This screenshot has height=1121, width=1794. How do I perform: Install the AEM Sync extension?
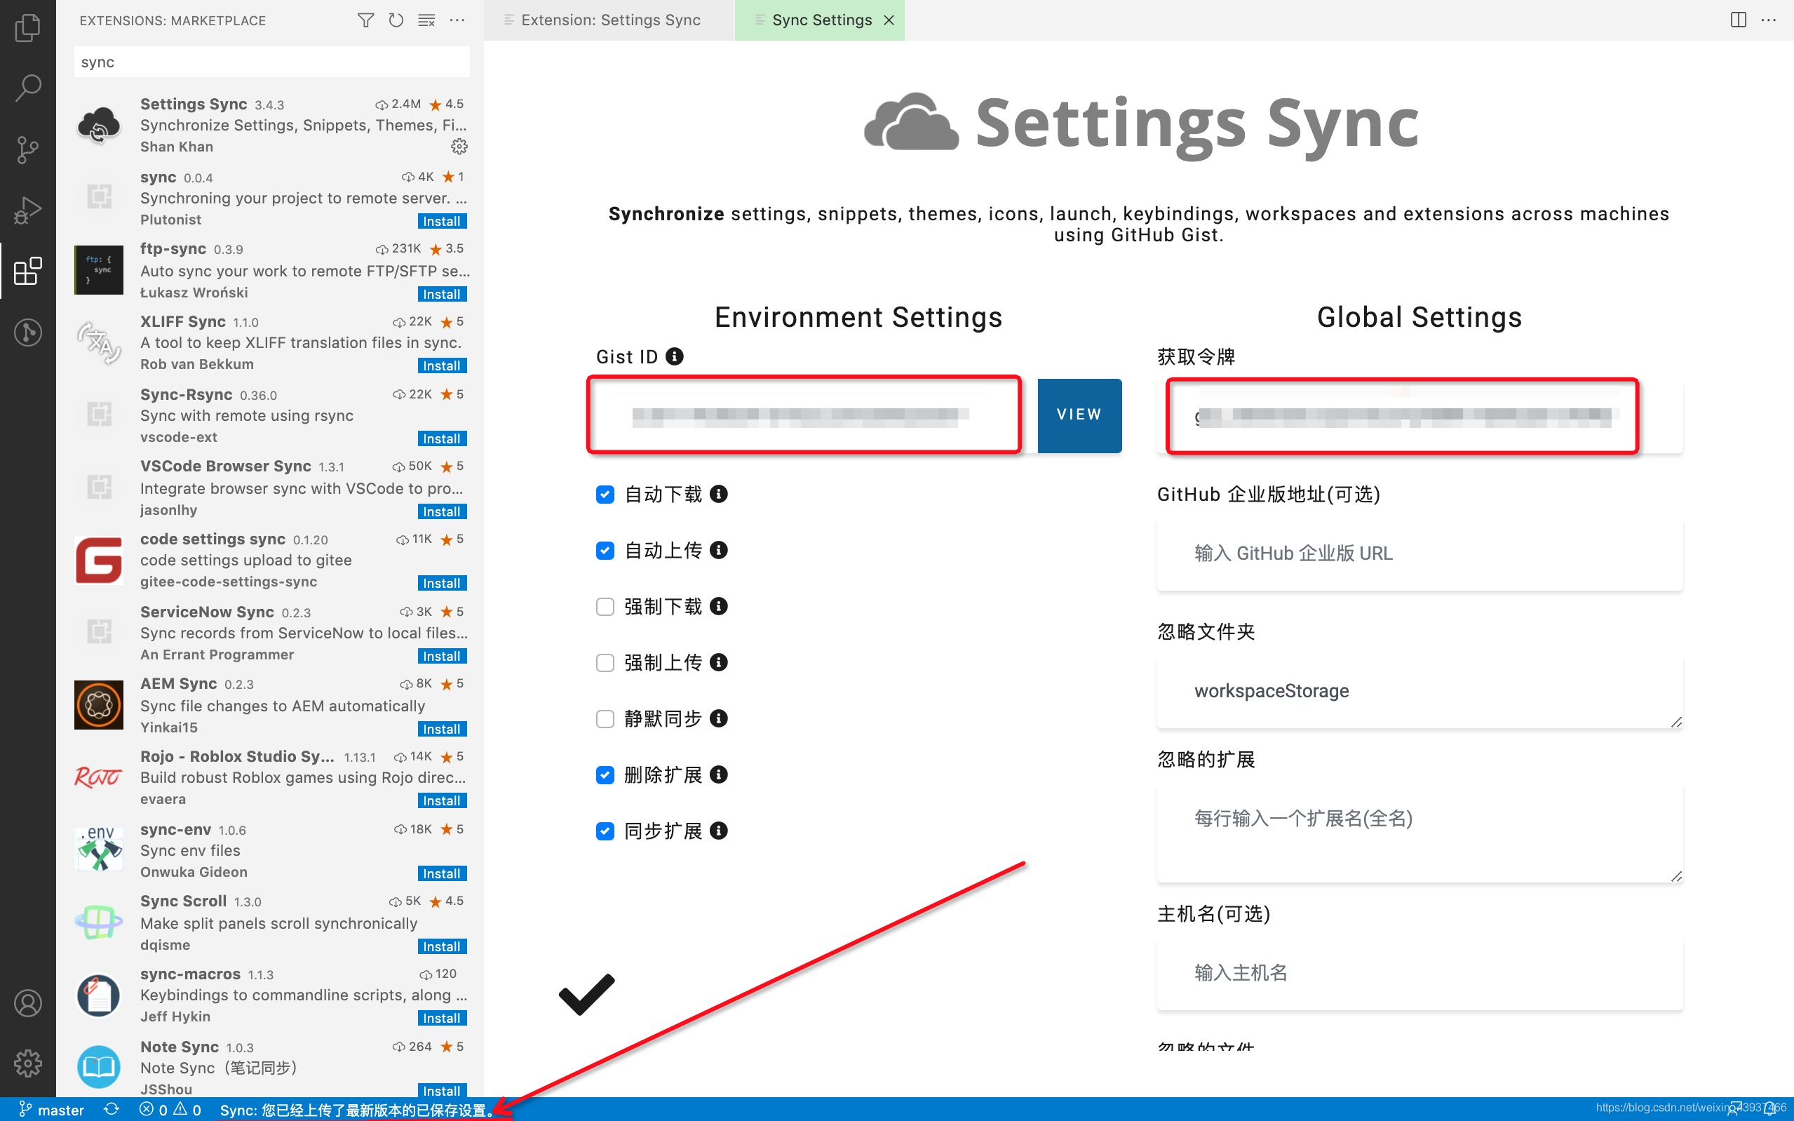point(442,730)
